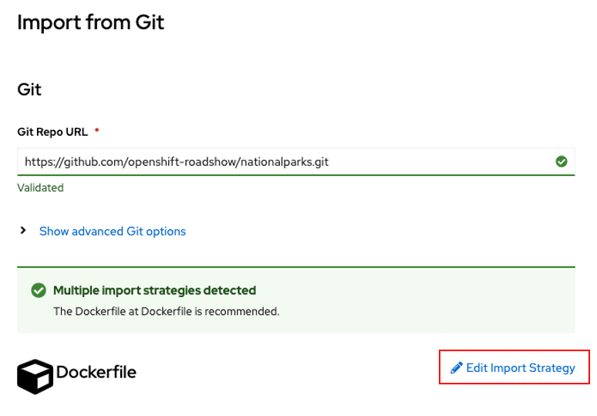Open the Show advanced Git options link

[113, 232]
